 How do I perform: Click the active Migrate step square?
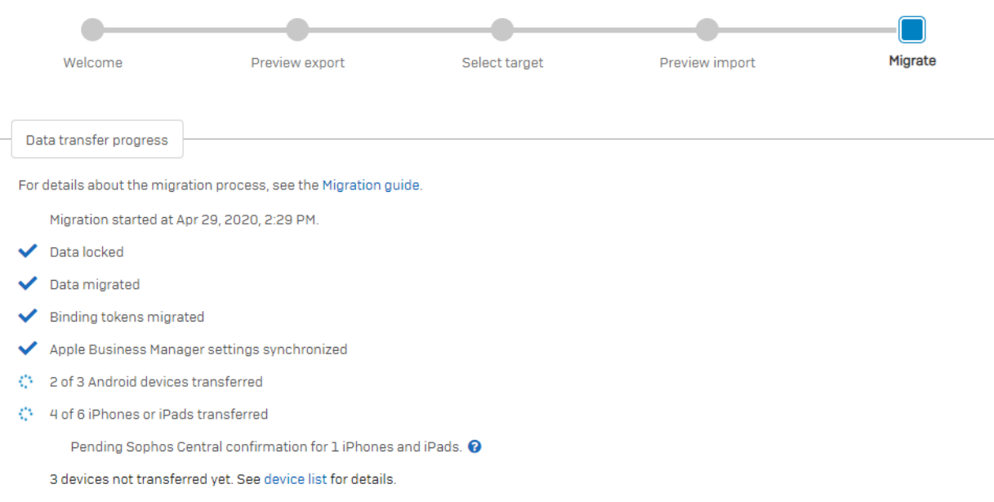912,30
